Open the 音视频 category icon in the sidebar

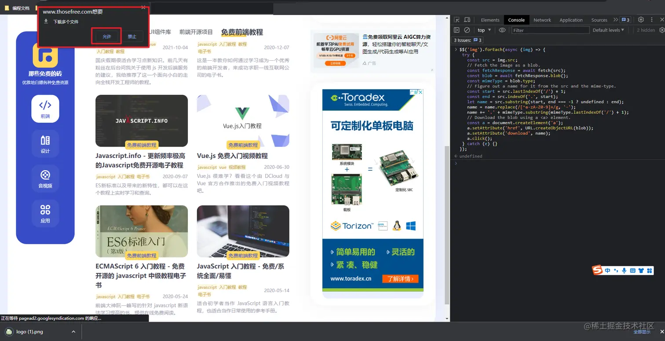pyautogui.click(x=45, y=178)
